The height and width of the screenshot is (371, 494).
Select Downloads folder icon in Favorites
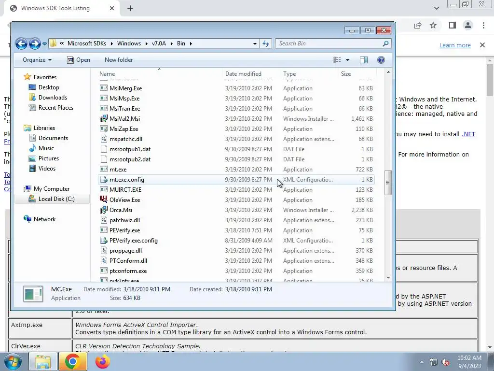click(x=32, y=98)
